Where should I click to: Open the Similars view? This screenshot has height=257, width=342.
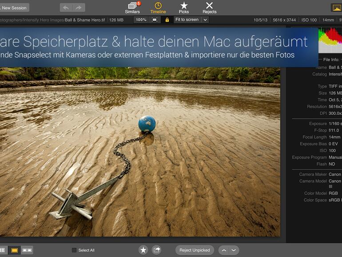[132, 8]
